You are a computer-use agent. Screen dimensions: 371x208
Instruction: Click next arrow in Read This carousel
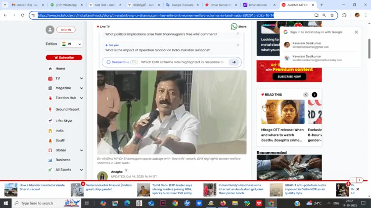click(x=314, y=95)
